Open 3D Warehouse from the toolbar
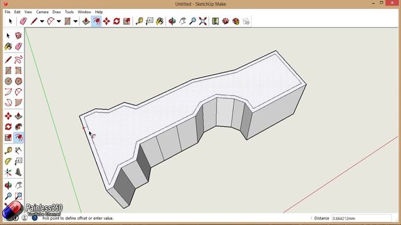The image size is (401, 225). (x=226, y=21)
